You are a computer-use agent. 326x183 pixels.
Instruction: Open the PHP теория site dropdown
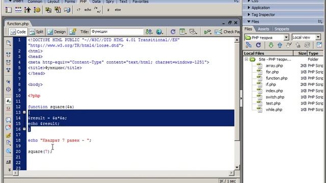point(286,37)
